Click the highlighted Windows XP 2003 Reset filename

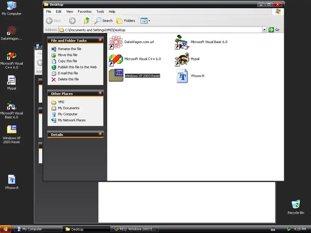point(142,76)
